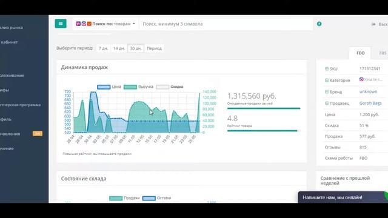The height and width of the screenshot is (218, 388).
Task: Open the 'кабинет' sidebar item
Action: point(9,42)
